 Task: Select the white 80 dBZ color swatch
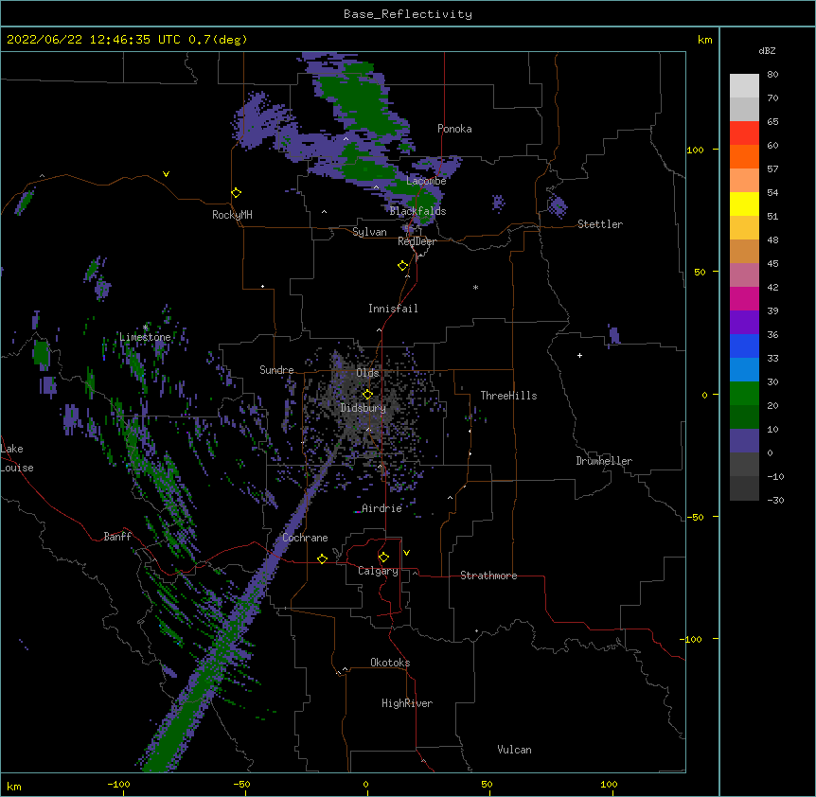click(x=744, y=86)
